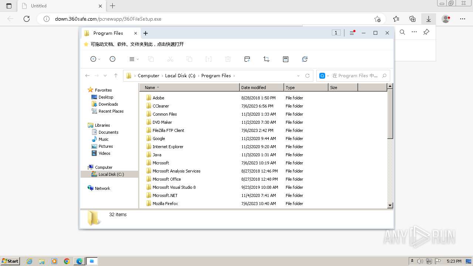This screenshot has width=473, height=266.
Task: Expand the chevron after Computer breadcrumb
Action: coord(162,76)
